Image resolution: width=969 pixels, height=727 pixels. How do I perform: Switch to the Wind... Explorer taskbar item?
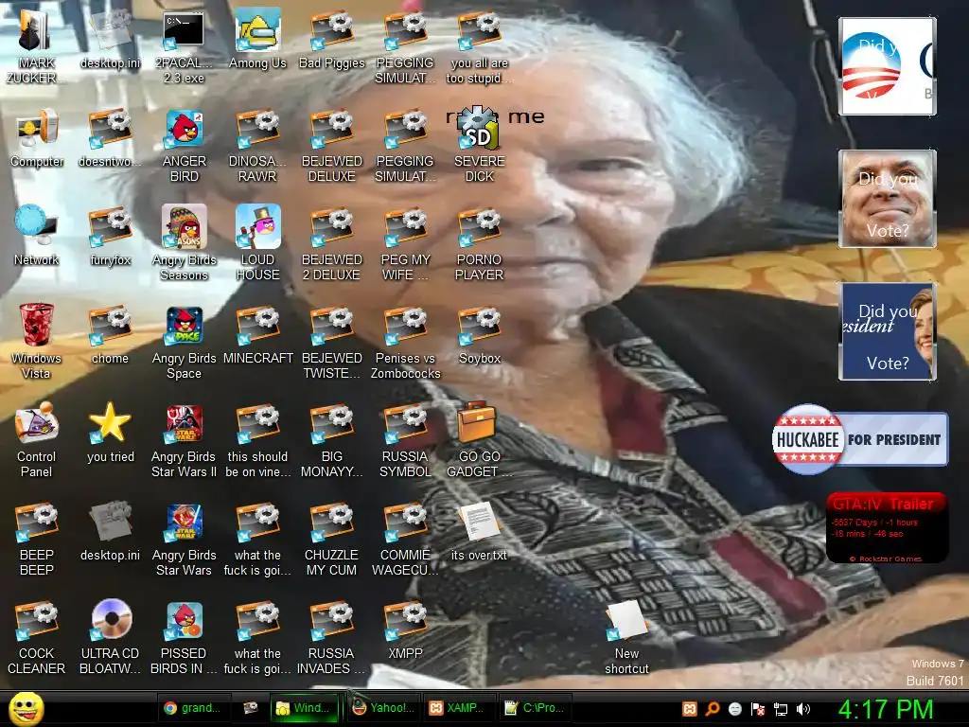pos(306,708)
